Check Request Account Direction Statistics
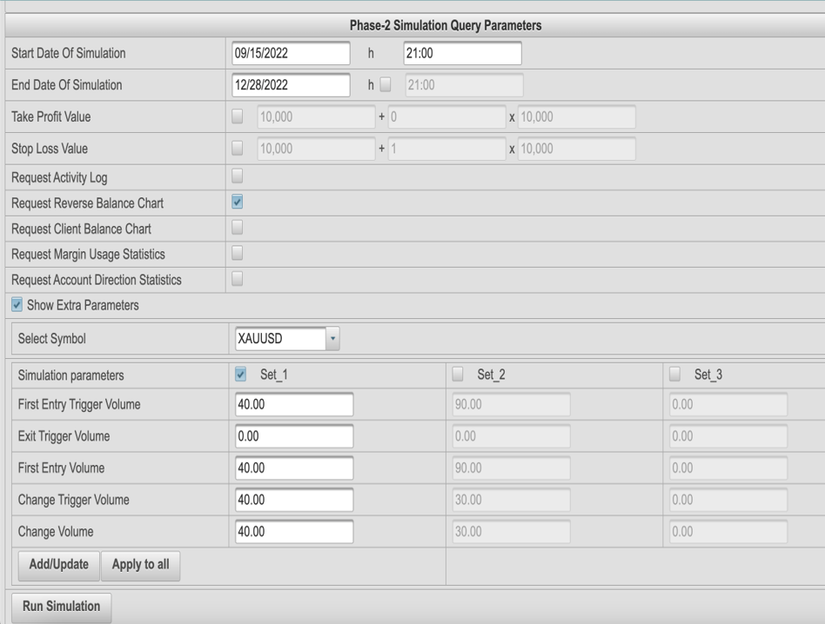 [x=238, y=279]
